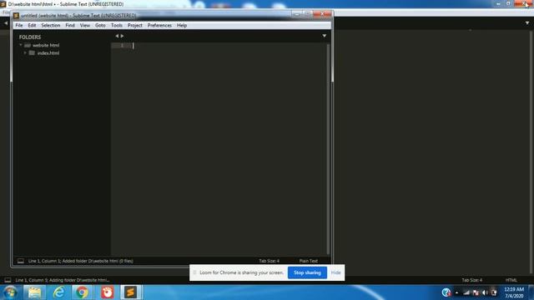Screen dimensions: 534x300
Task: Open the volume speaker tray icon
Action: coord(485,292)
